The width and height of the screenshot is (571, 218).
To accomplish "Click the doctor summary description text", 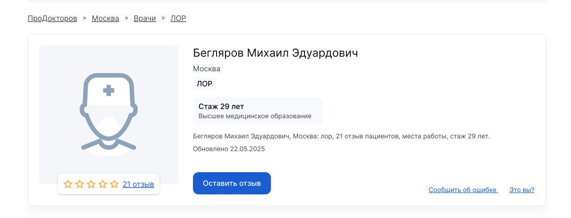I will click(341, 136).
